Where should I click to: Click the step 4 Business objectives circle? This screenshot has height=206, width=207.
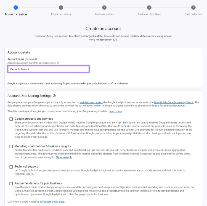coord(149,7)
